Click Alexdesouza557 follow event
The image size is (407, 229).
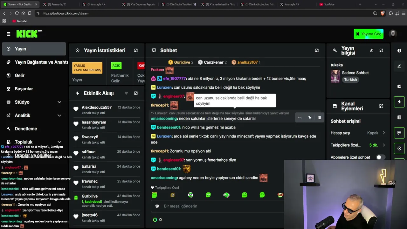tap(107, 110)
